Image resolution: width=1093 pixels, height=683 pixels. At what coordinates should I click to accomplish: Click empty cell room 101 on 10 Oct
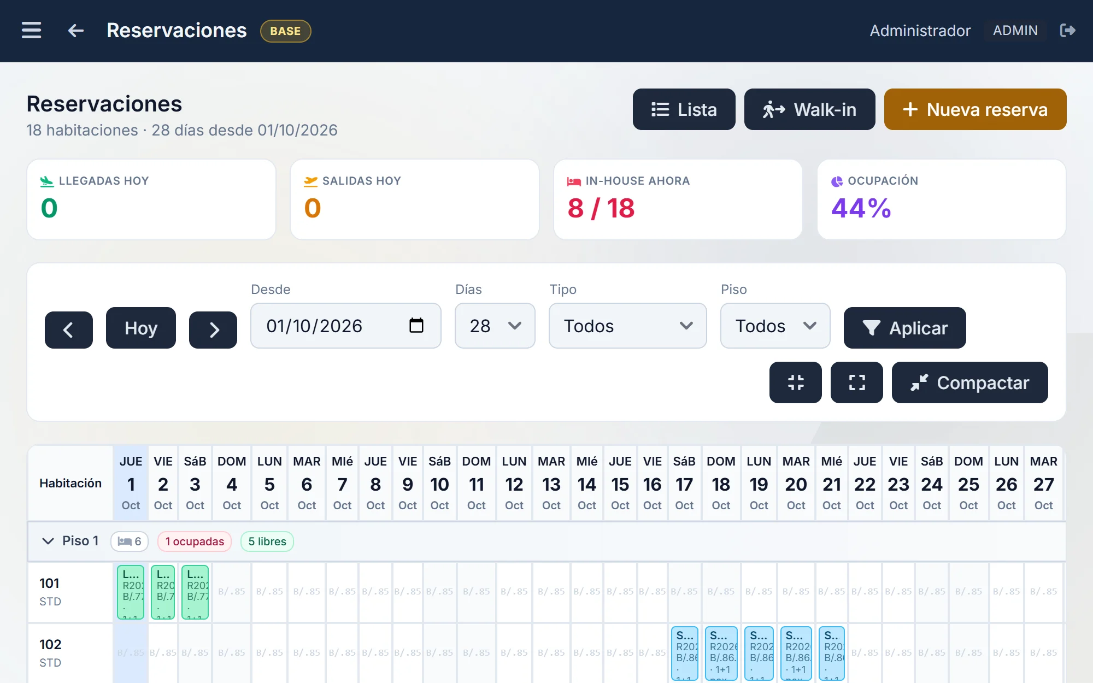point(440,592)
